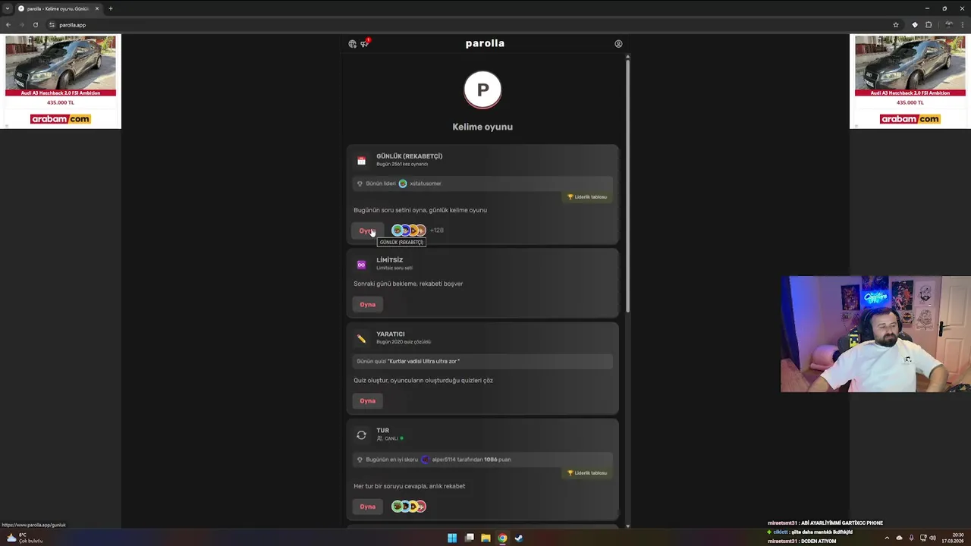Open Liderlik tablosu in TUR card

pos(587,473)
